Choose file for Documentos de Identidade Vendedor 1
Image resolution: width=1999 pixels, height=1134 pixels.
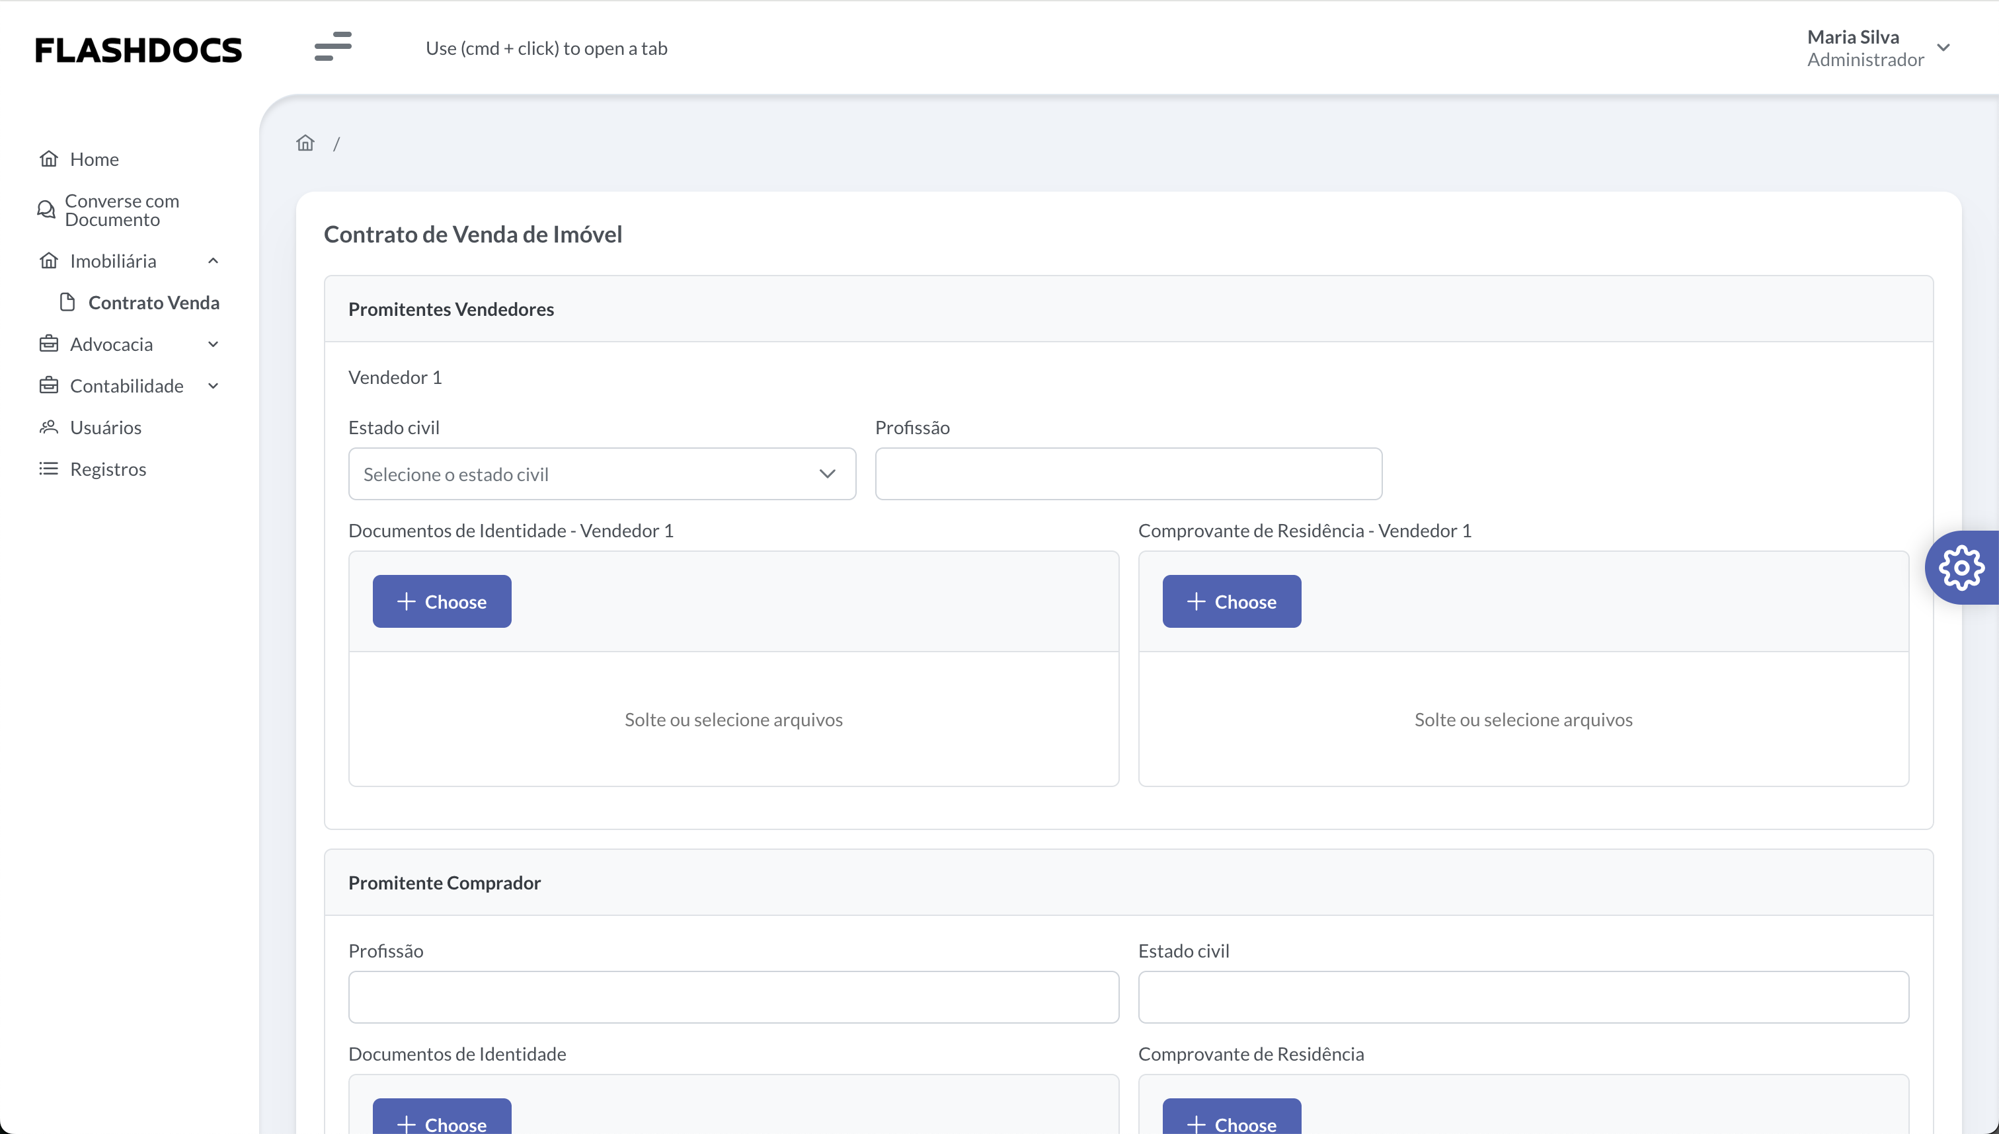(x=442, y=601)
